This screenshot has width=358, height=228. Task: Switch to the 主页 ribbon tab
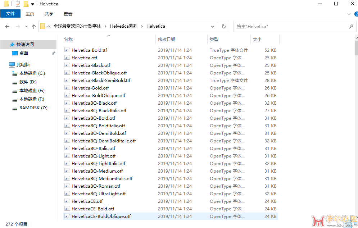point(30,14)
